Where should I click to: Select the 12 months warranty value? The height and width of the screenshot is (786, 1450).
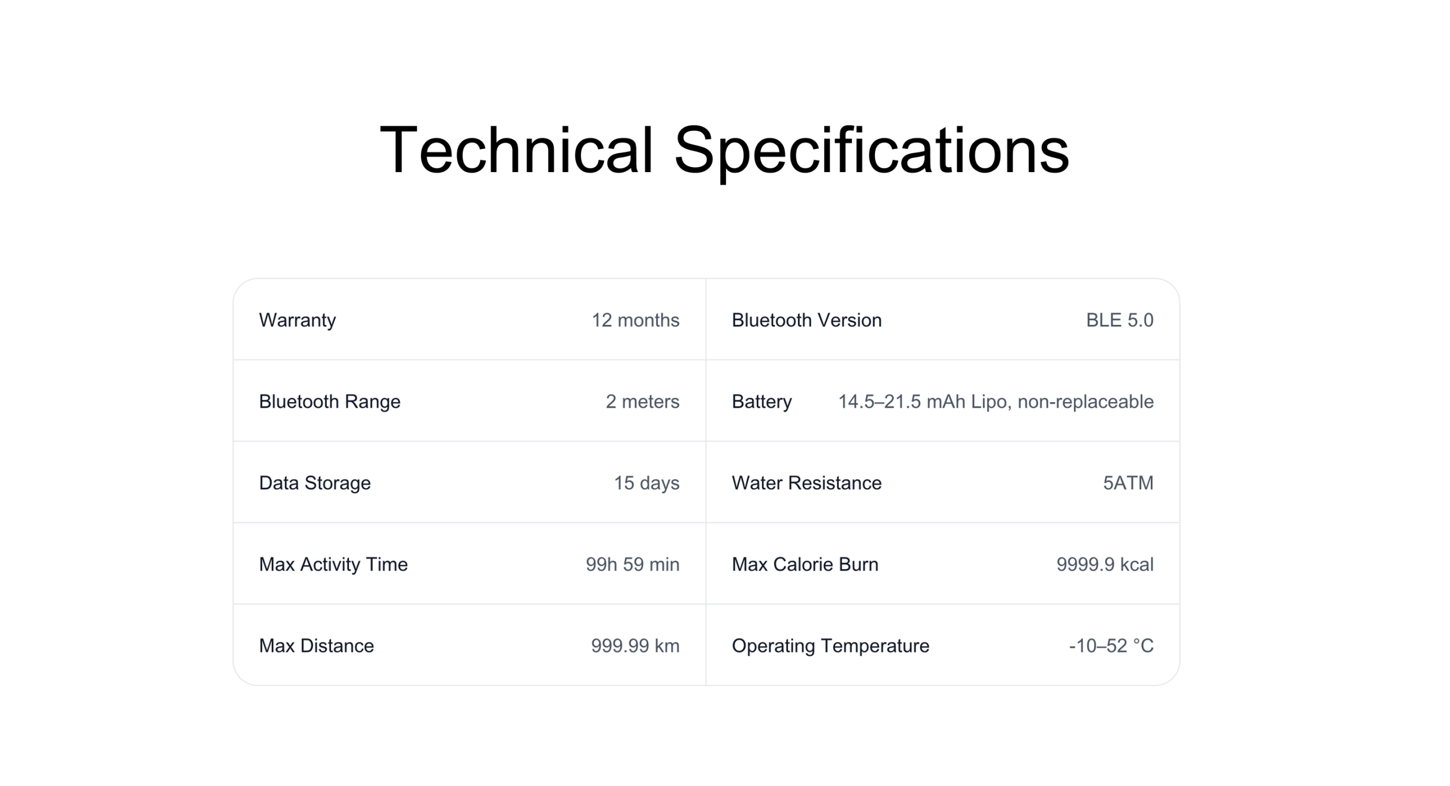635,320
